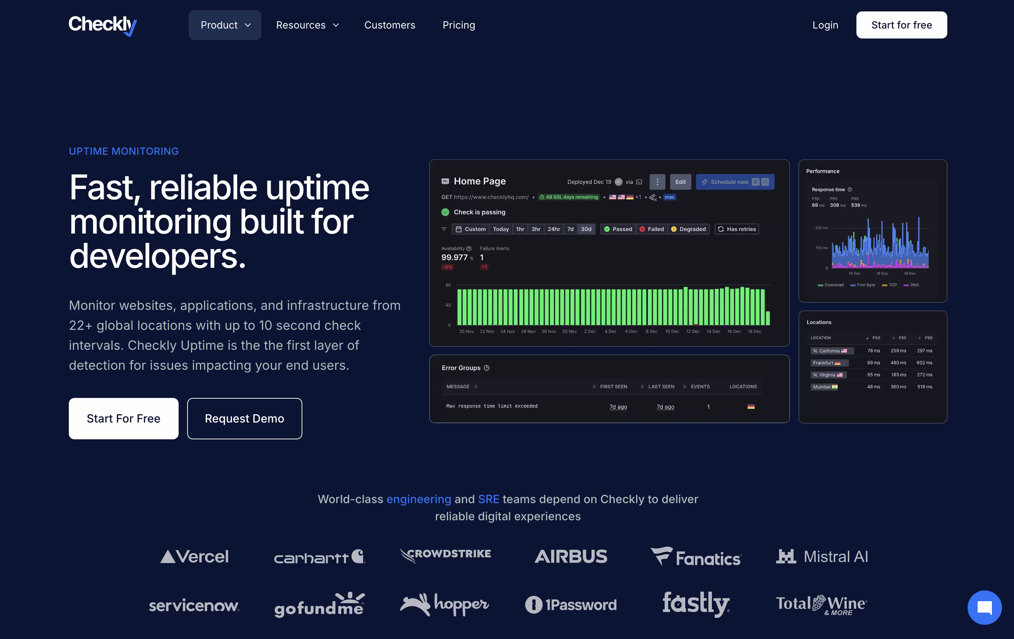The width and height of the screenshot is (1014, 639).
Task: Expand the Resources dropdown menu
Action: (x=307, y=25)
